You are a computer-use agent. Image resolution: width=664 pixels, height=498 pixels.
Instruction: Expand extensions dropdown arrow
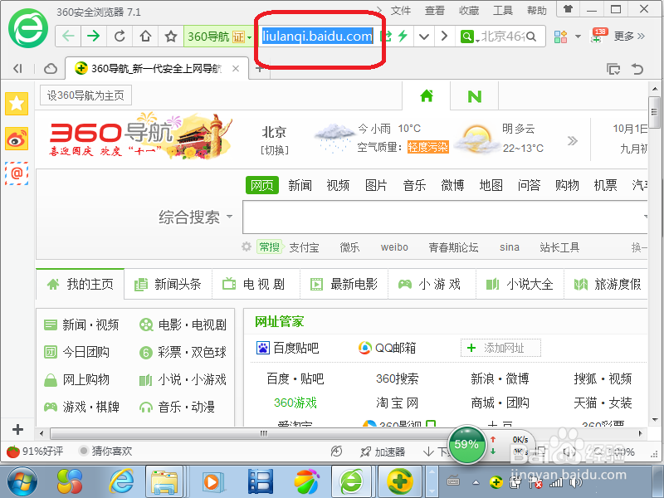[x=578, y=37]
